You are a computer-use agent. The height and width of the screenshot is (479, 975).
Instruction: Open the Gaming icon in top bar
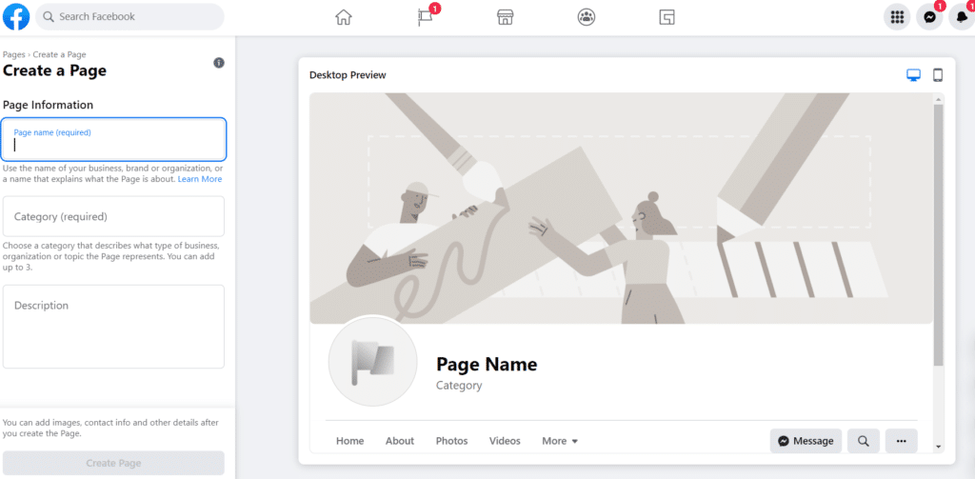click(x=667, y=17)
